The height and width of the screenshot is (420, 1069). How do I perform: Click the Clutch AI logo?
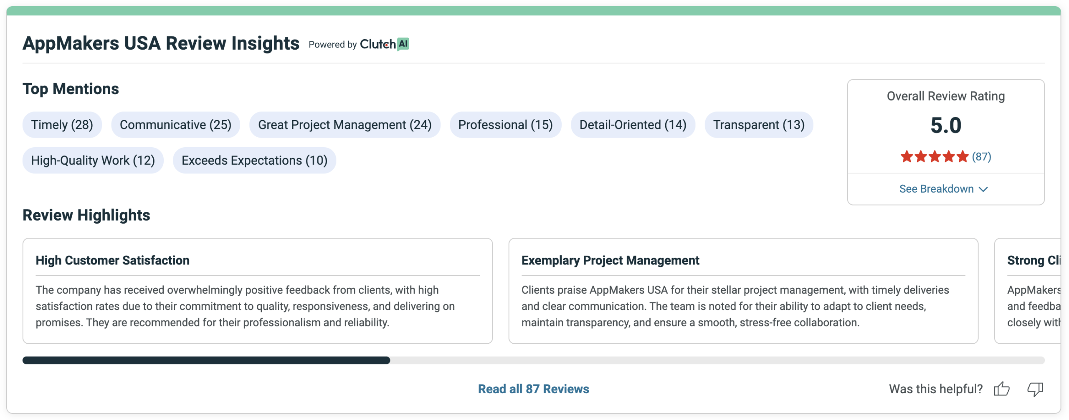[384, 44]
